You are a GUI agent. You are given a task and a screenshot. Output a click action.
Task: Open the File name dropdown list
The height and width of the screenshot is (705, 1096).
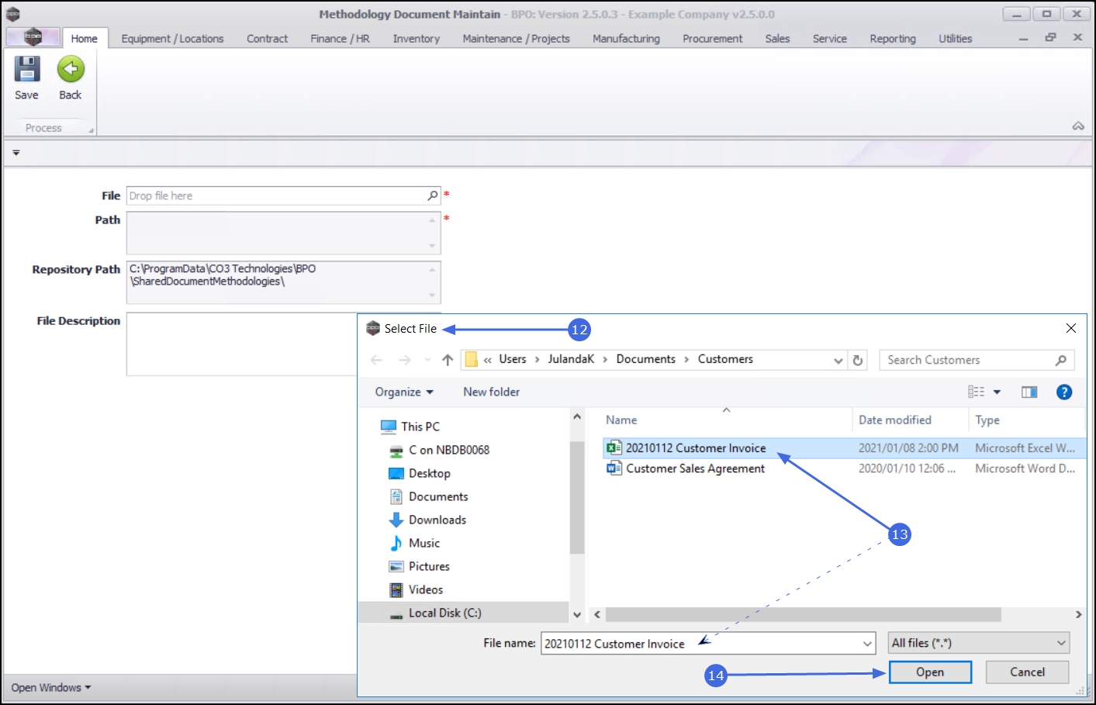point(867,643)
